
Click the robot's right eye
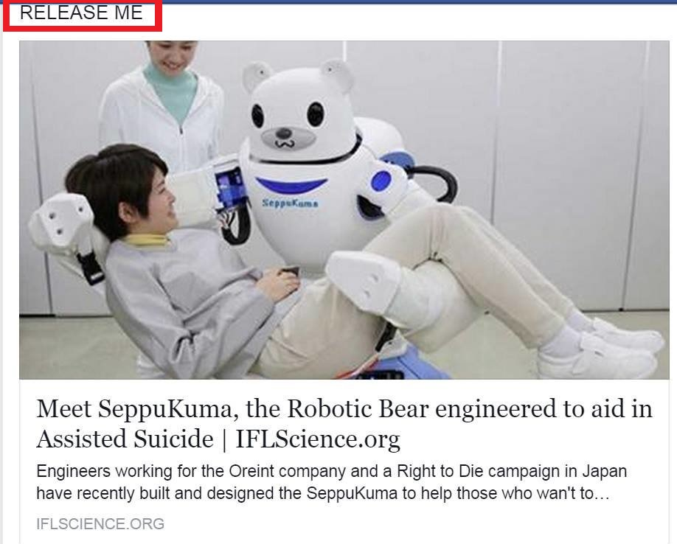[x=258, y=116]
